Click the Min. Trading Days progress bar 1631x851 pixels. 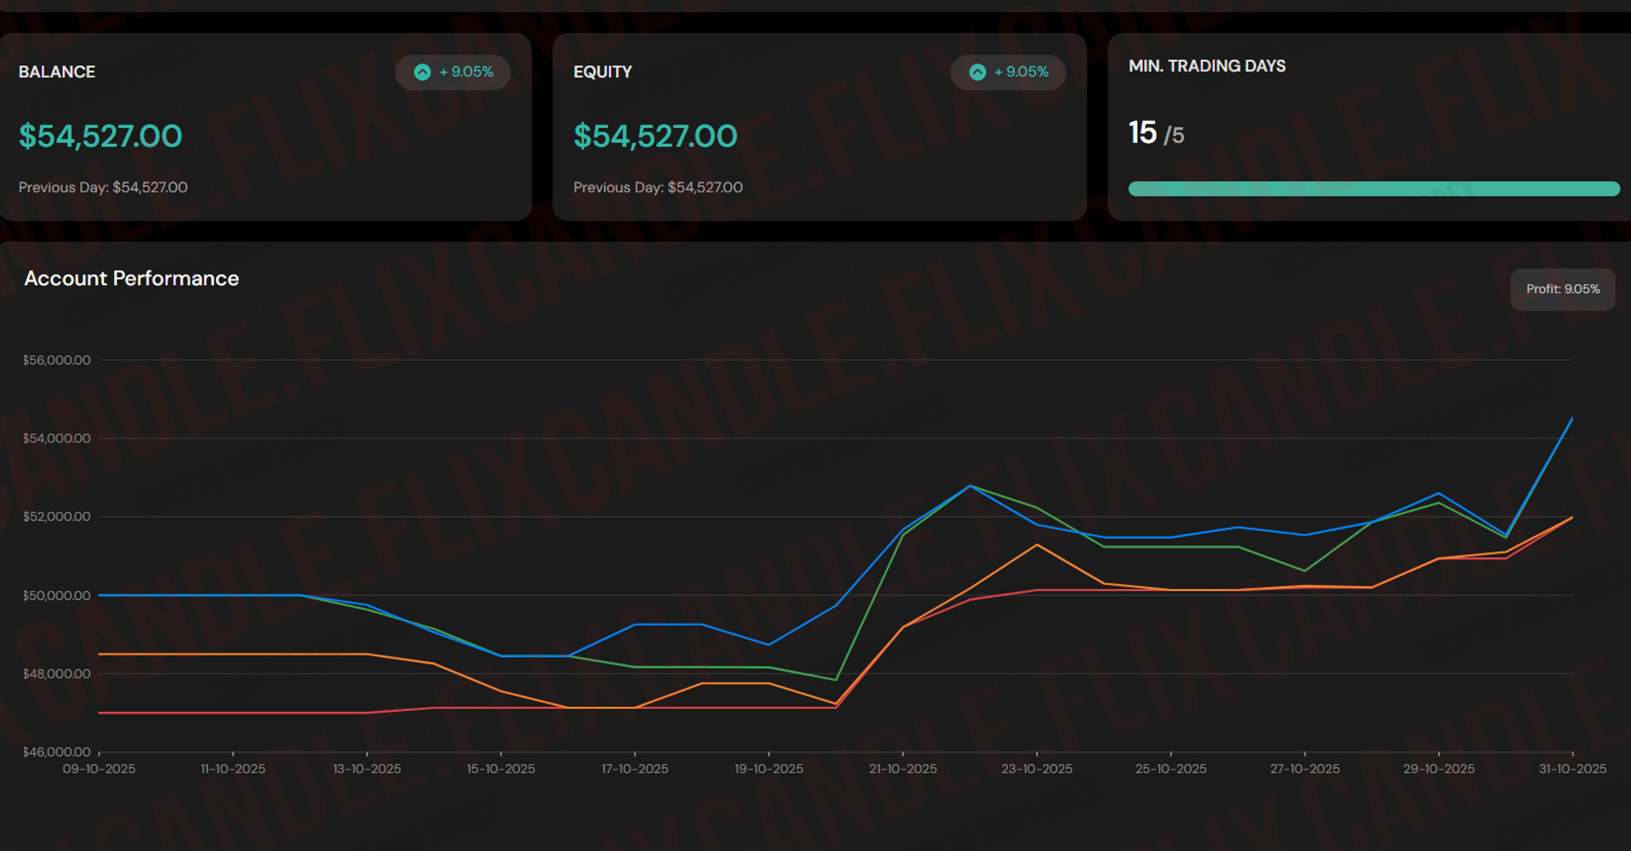point(1374,189)
